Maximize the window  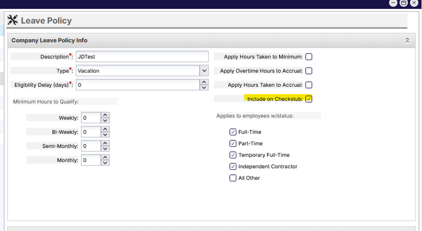(403, 3)
